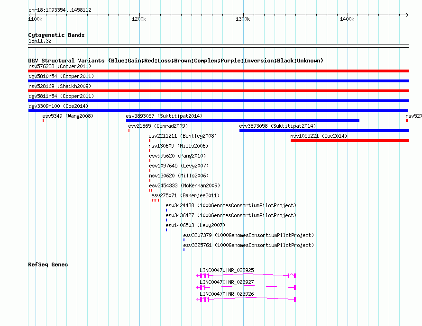Open the esv2211211 (Bentley2008) variant label

coord(183,136)
